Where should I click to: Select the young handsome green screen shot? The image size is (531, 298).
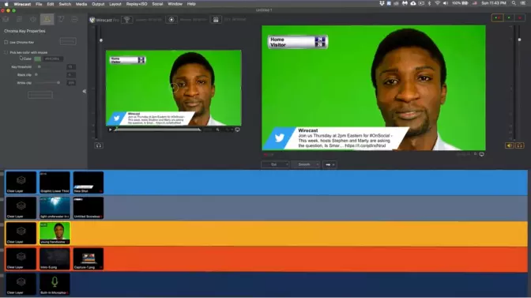click(55, 233)
